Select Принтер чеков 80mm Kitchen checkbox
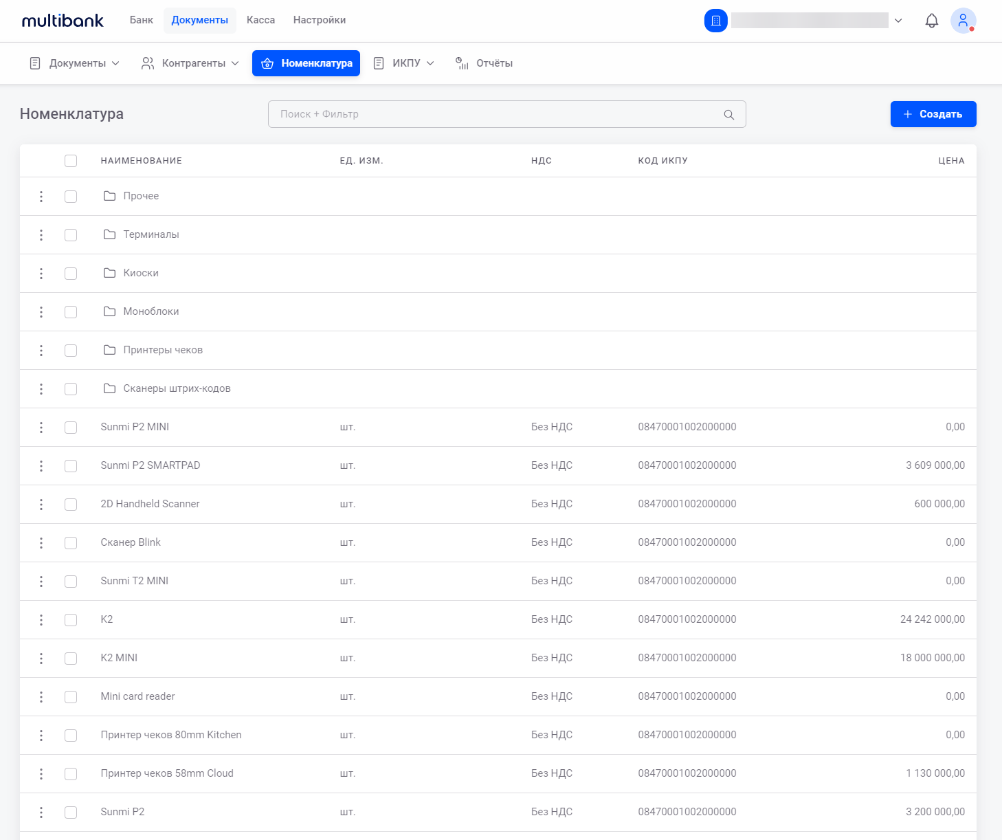Screen dimensions: 1002x840 (x=71, y=736)
